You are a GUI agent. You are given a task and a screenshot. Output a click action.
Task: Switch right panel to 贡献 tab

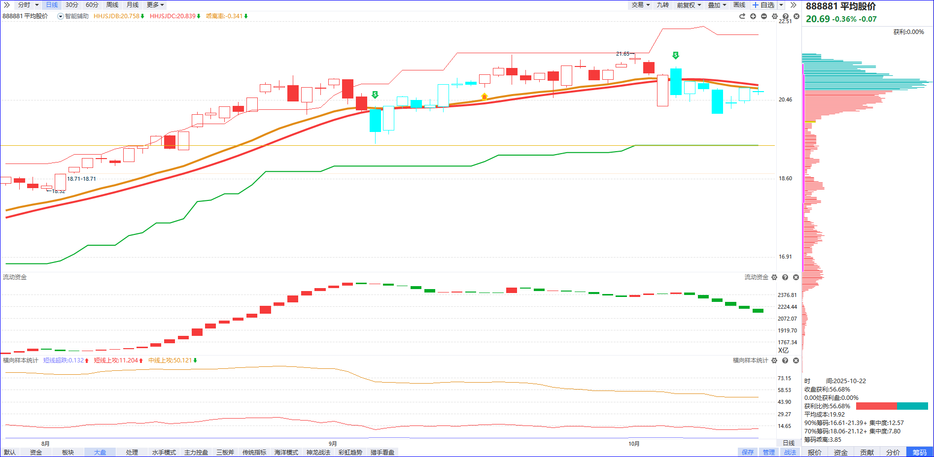(867, 453)
